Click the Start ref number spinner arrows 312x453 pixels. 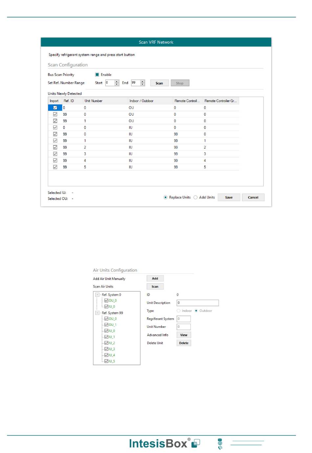coord(117,83)
